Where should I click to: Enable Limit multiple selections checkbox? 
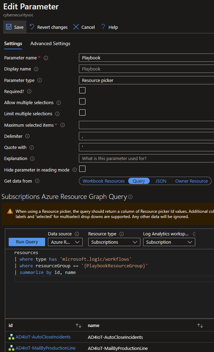pos(82,112)
